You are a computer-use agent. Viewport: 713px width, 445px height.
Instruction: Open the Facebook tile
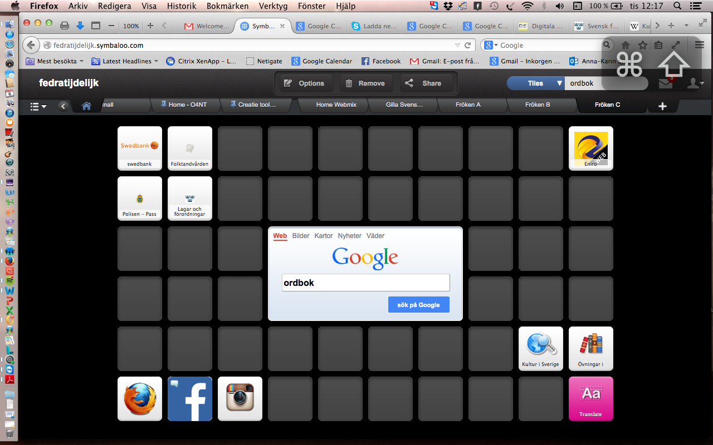coord(190,398)
